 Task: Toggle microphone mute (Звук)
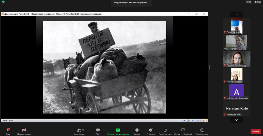(x=8, y=130)
